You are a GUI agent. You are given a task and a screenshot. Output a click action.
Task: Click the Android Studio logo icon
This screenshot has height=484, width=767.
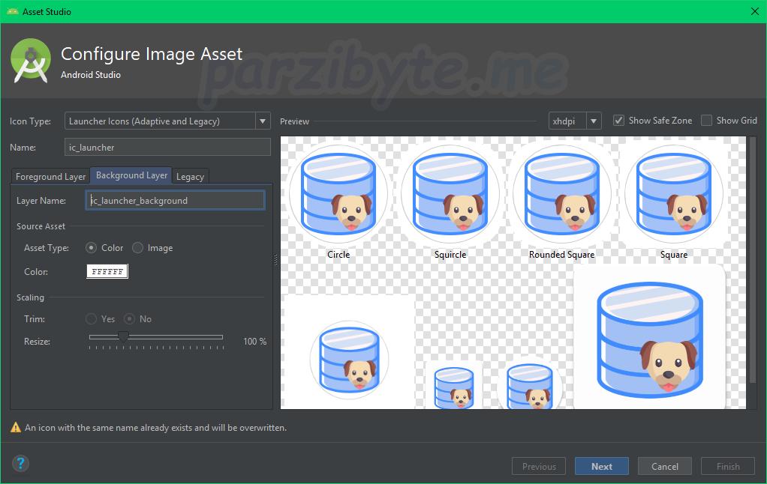32,62
